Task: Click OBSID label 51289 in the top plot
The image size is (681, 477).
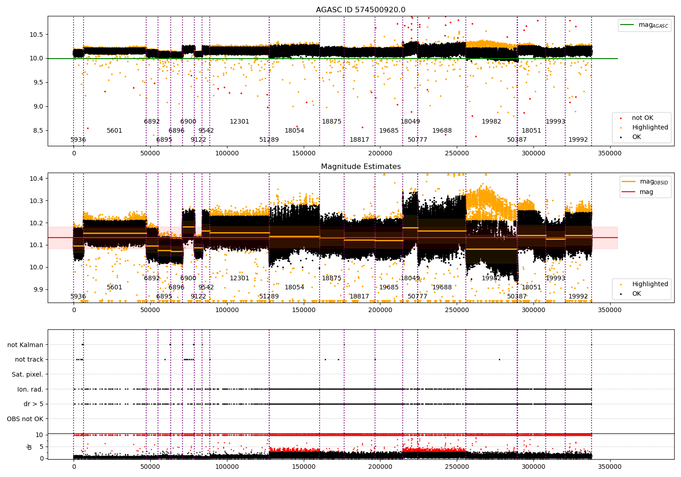Action: 269,140
